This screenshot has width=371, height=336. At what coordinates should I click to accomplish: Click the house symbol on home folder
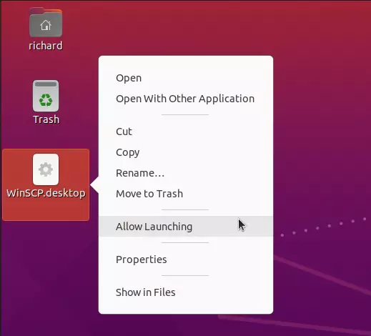click(x=46, y=25)
